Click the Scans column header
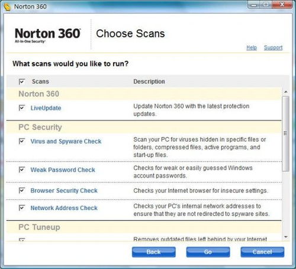Image resolution: width=296 pixels, height=269 pixels. pos(40,81)
